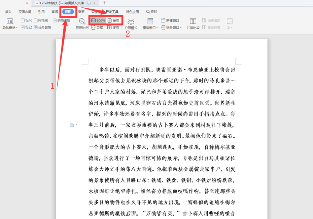Click the 同步滚动 label
The width and height of the screenshot is (313, 219).
point(214,20)
